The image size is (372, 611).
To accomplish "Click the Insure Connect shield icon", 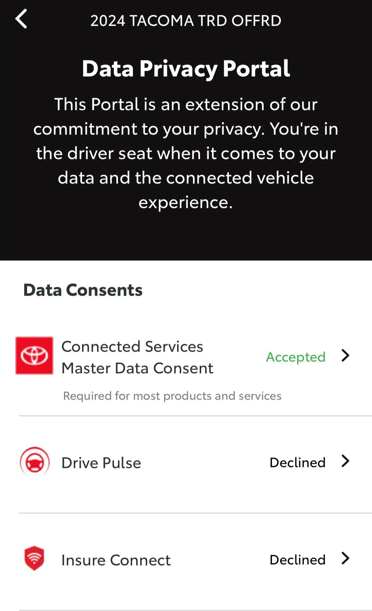I will click(34, 558).
